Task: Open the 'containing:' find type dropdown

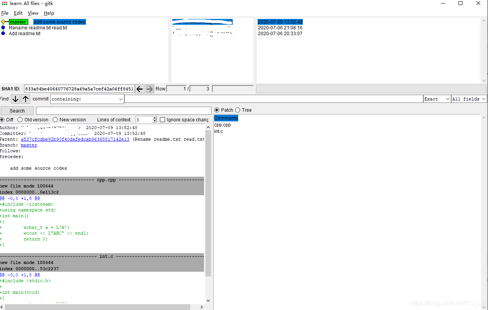Action: tap(120, 99)
